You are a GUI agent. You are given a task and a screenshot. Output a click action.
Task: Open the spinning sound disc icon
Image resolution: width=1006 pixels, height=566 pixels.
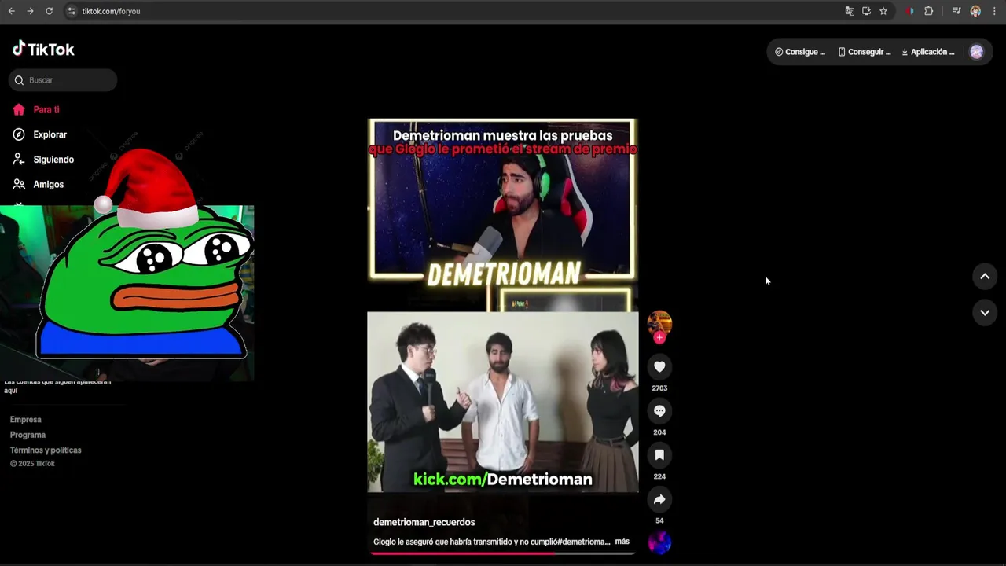(659, 542)
